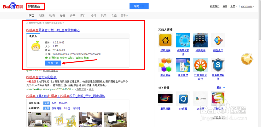This screenshot has width=261, height=127.
Task: Open the 桌面精灵 thumbnail icon
Action: [183, 65]
